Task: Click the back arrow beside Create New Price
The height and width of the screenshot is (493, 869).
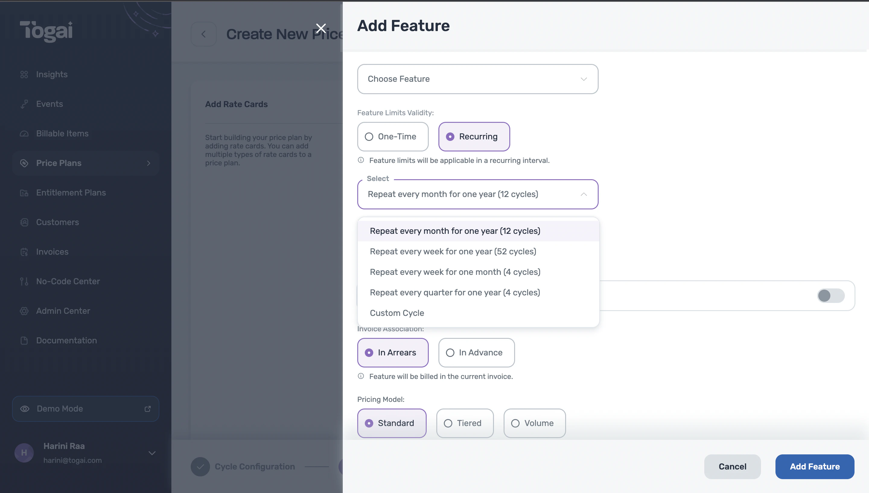Action: [203, 34]
